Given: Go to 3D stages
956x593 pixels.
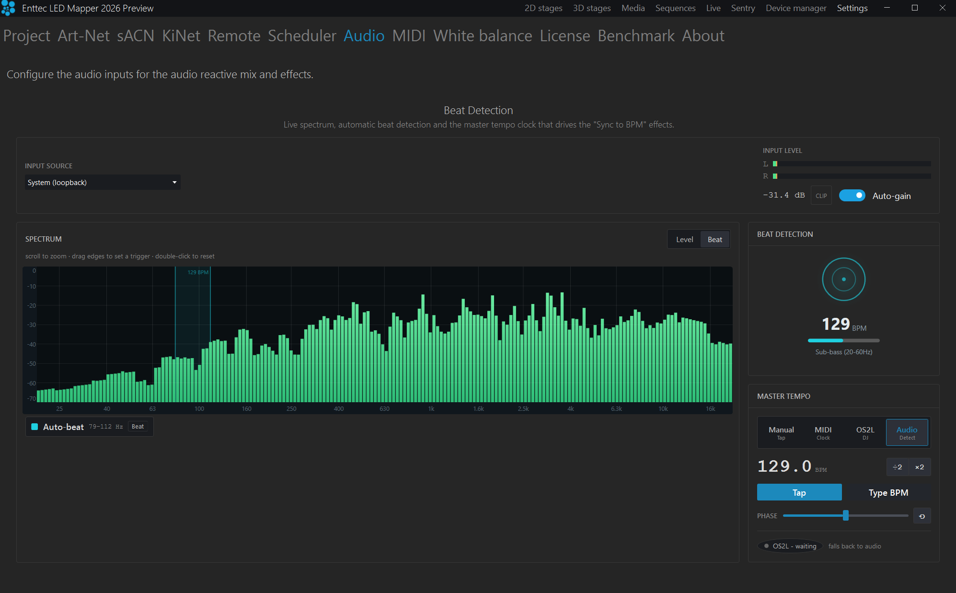Looking at the screenshot, I should point(592,8).
